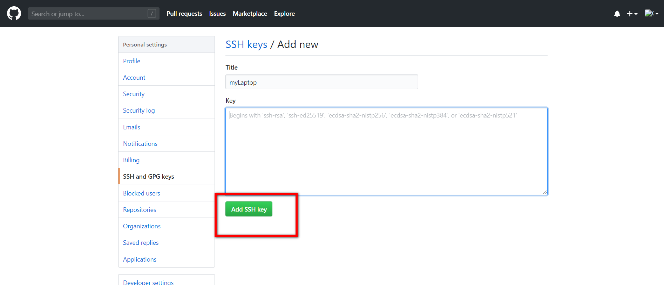The height and width of the screenshot is (285, 664).
Task: Open the Issues page
Action: (x=217, y=14)
